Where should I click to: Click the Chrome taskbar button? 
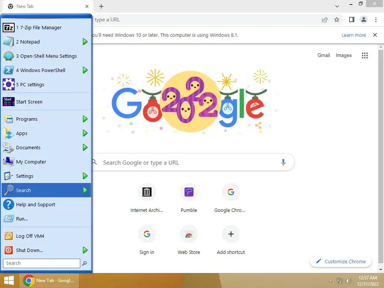49,280
